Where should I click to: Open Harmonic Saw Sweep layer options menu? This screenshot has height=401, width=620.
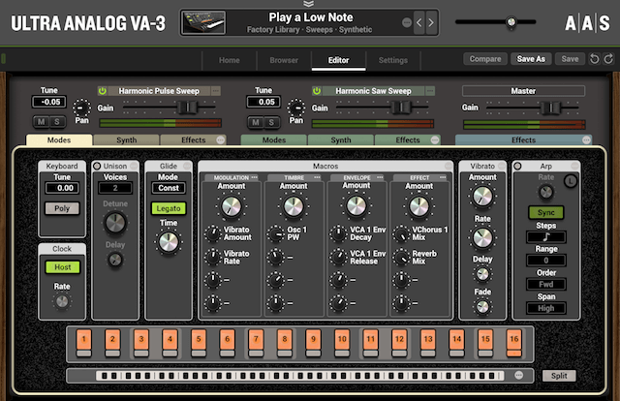pos(430,91)
